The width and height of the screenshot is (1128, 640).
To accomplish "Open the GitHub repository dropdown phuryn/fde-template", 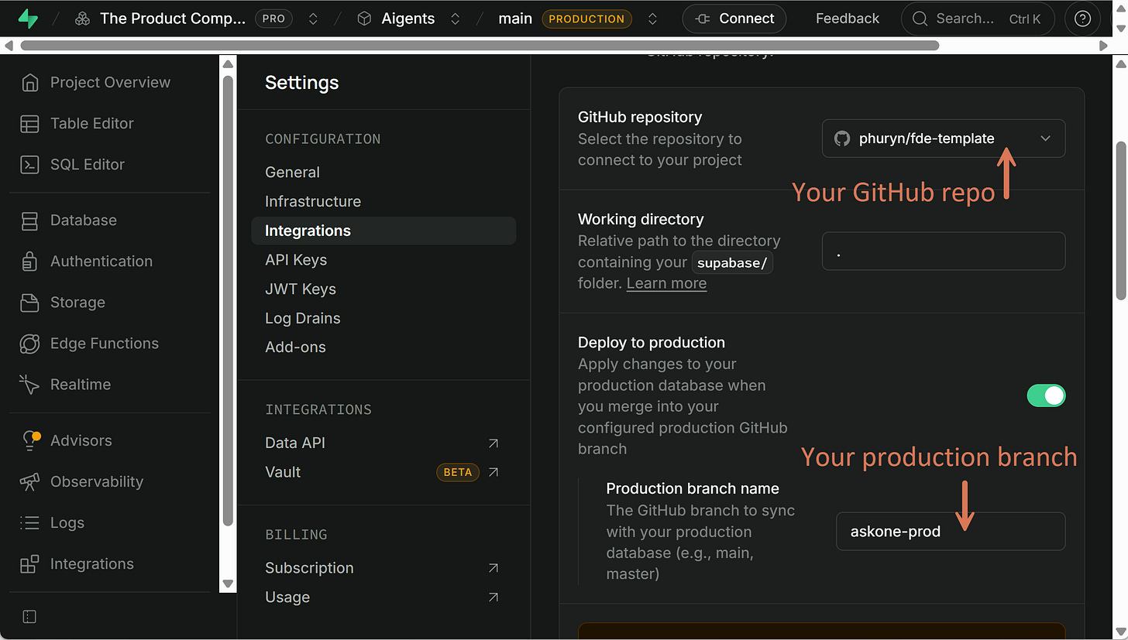I will [x=943, y=139].
